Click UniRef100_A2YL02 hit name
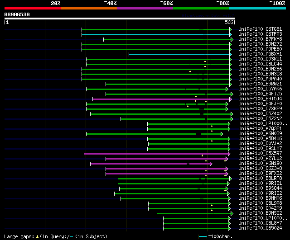This screenshot has width=290, height=240. 260,159
